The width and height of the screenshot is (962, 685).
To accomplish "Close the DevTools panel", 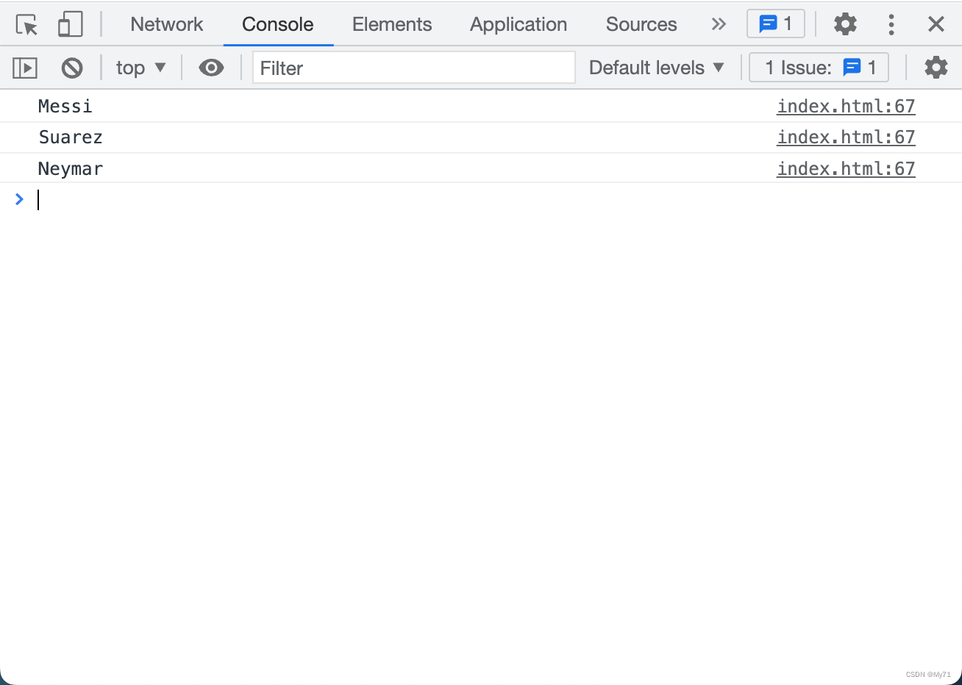I will (x=936, y=24).
